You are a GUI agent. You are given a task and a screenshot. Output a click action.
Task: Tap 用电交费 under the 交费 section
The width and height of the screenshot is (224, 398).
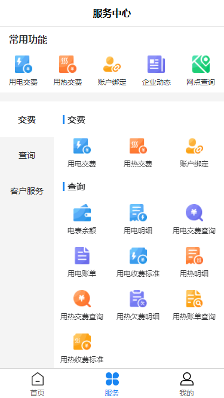click(x=82, y=153)
